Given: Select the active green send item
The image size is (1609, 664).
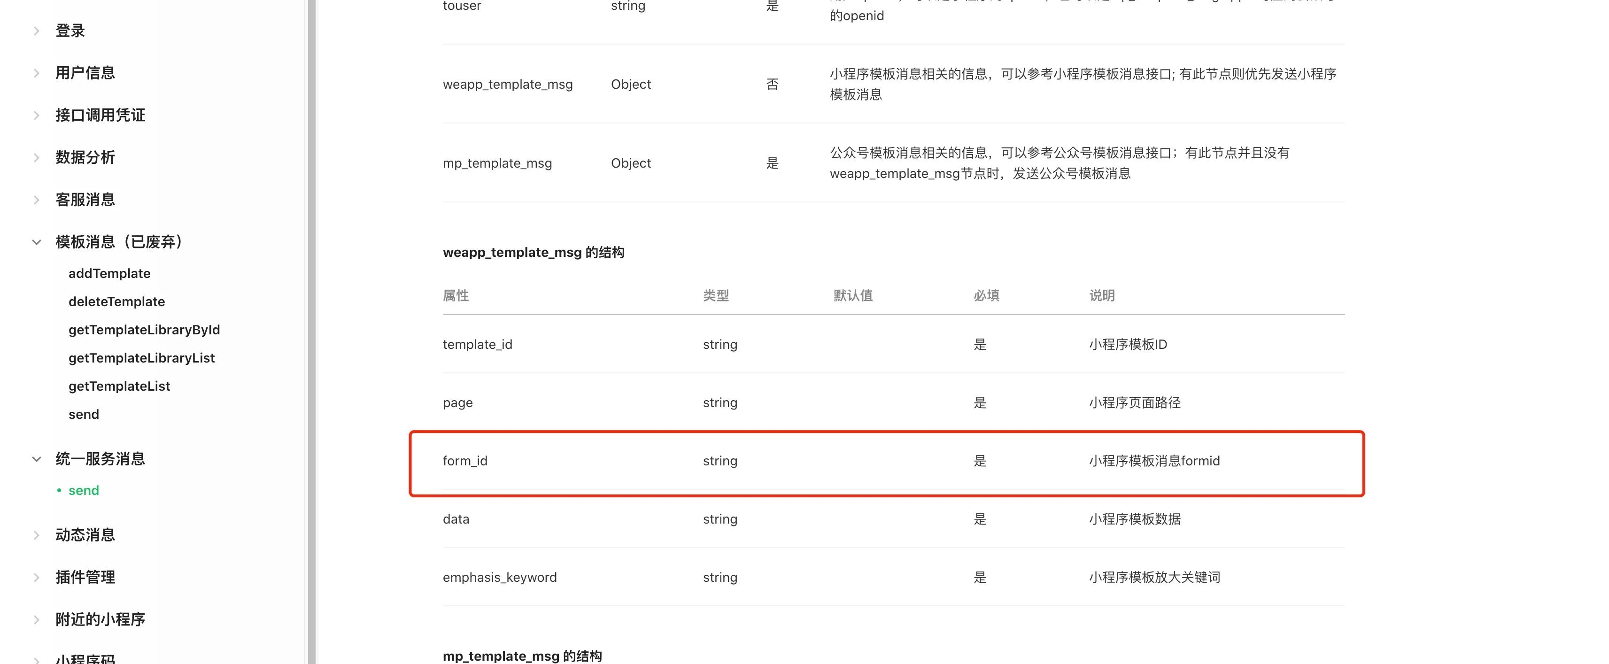Looking at the screenshot, I should pos(84,490).
